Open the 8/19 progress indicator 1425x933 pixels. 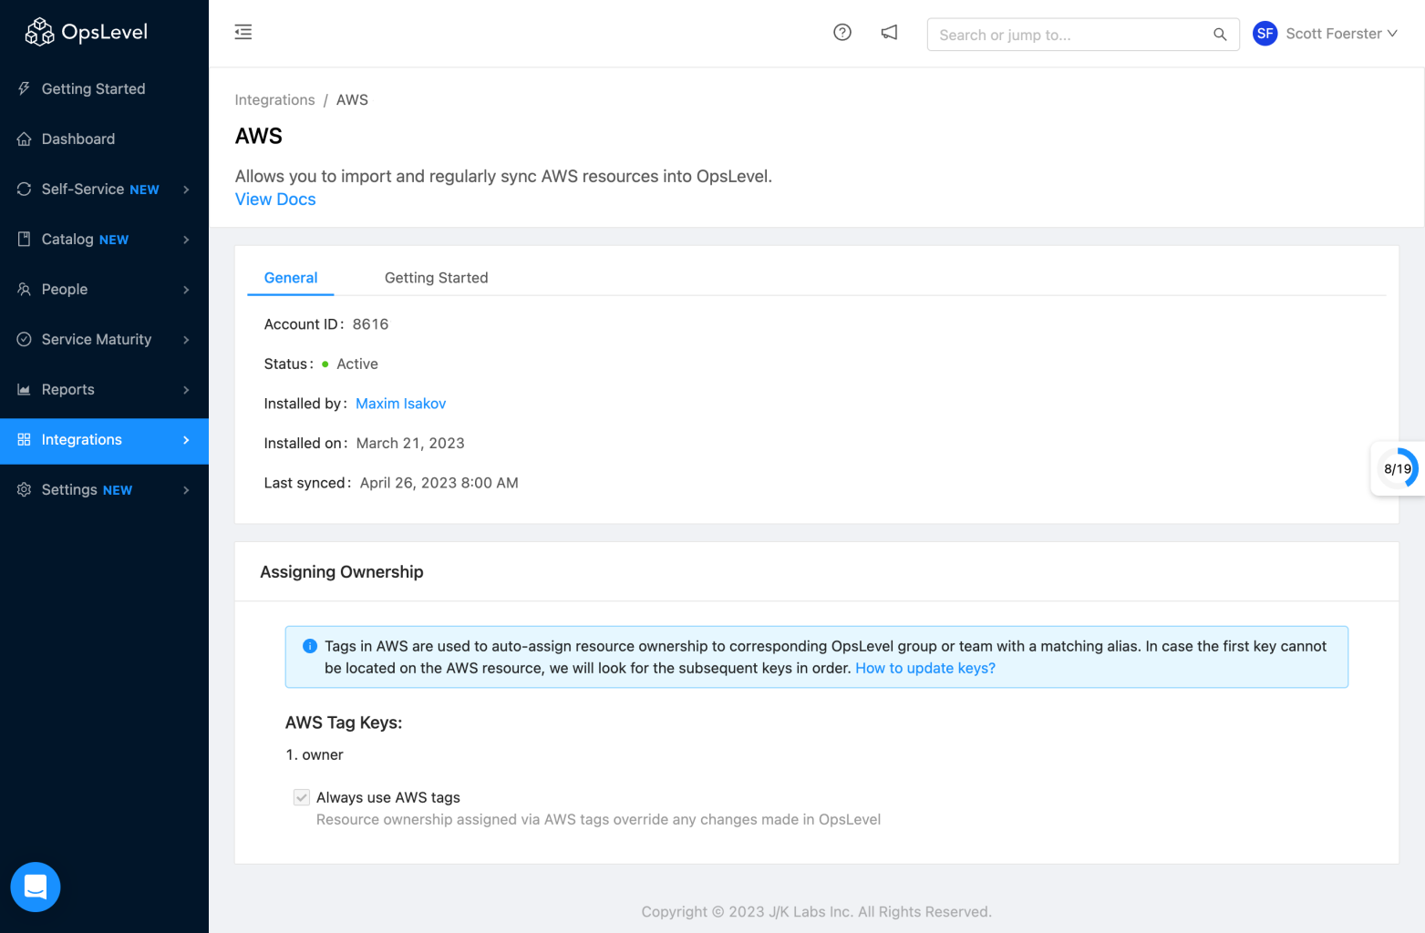1398,468
